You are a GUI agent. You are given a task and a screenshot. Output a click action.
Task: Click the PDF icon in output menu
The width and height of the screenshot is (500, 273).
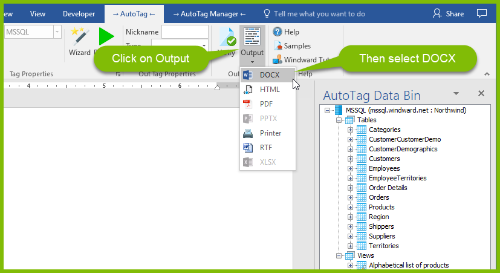(x=247, y=104)
